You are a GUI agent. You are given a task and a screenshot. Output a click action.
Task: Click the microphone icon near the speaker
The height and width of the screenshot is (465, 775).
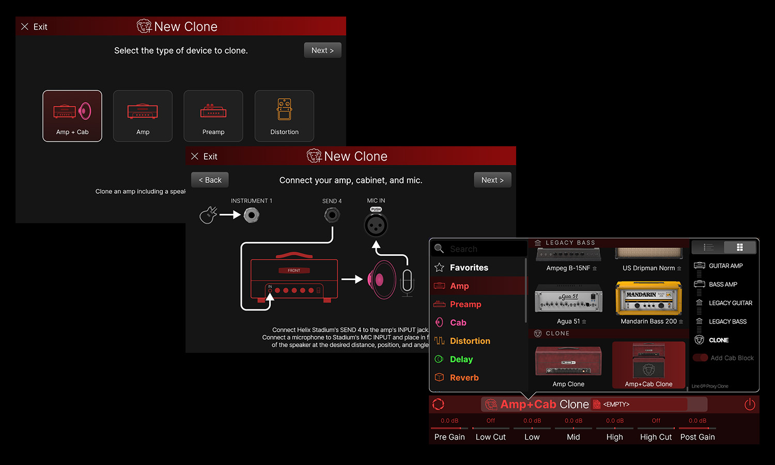pyautogui.click(x=408, y=282)
